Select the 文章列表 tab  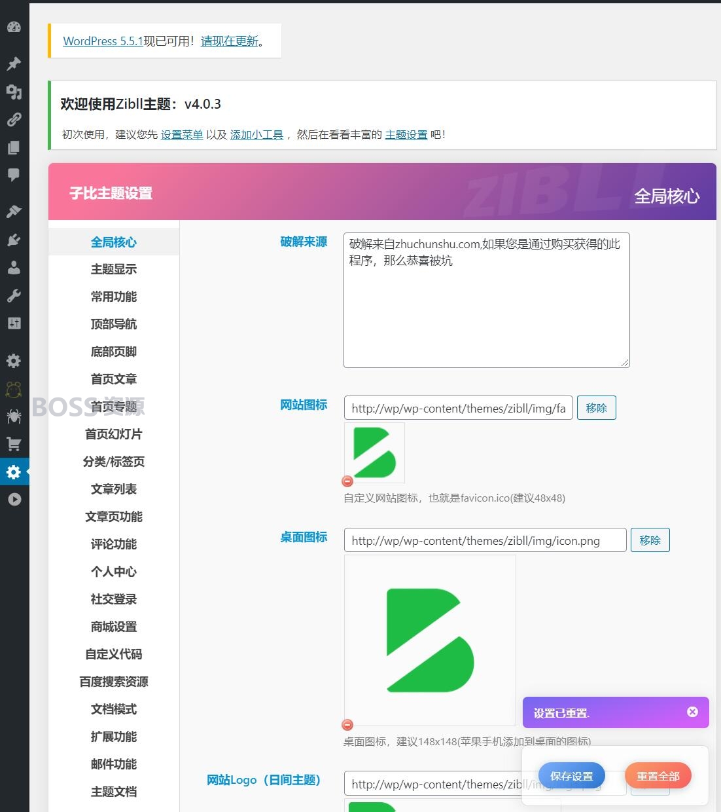pyautogui.click(x=114, y=489)
